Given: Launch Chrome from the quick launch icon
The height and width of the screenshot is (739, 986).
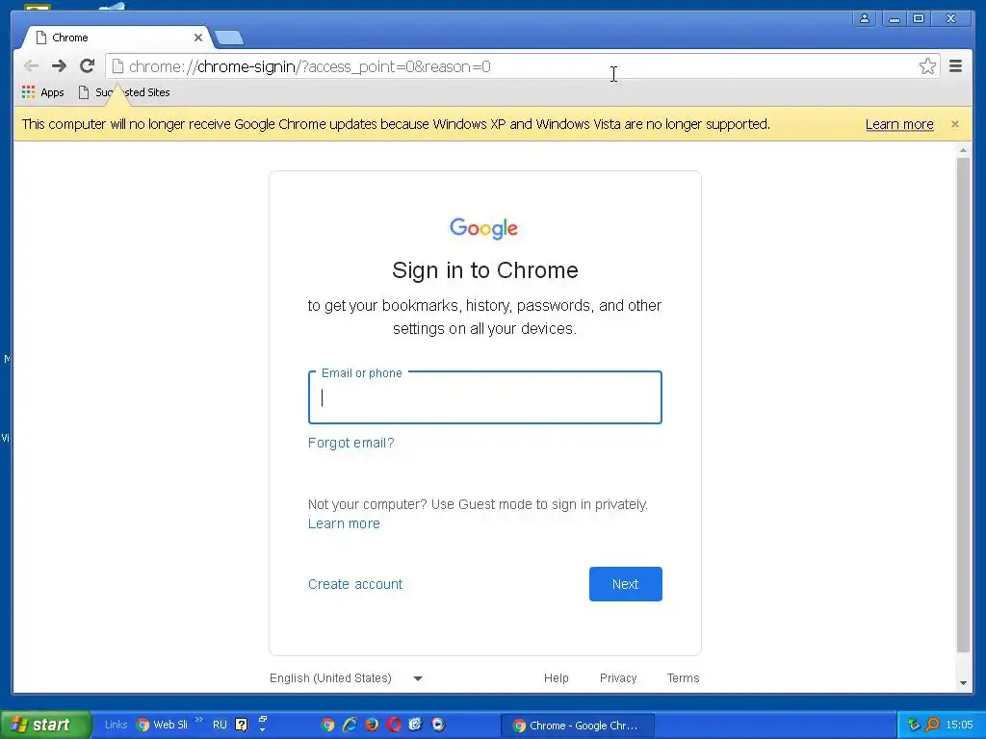Looking at the screenshot, I should [327, 726].
